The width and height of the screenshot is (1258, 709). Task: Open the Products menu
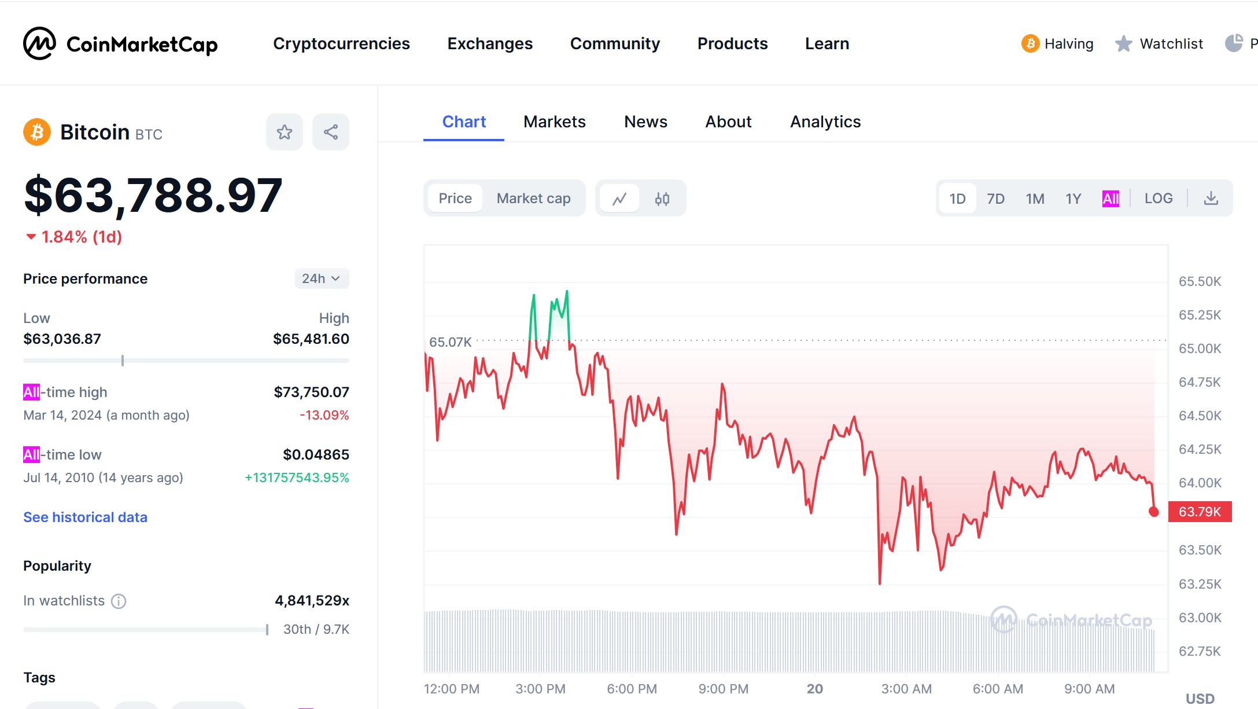732,43
